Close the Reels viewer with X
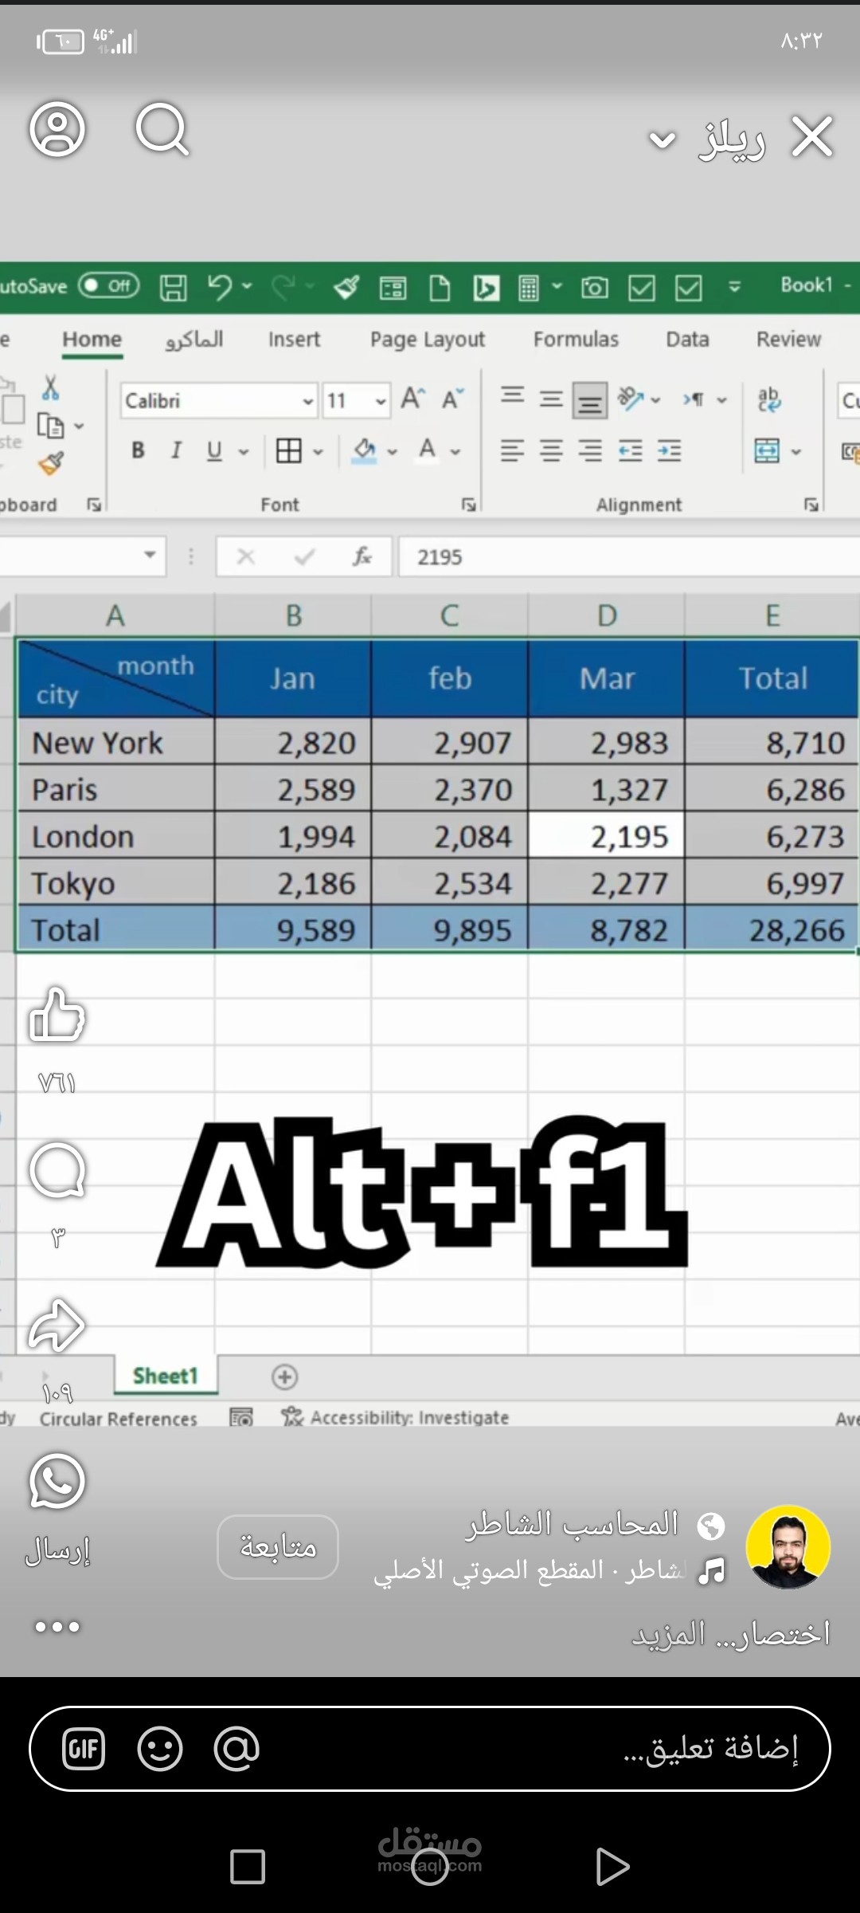The image size is (860, 1913). point(812,137)
